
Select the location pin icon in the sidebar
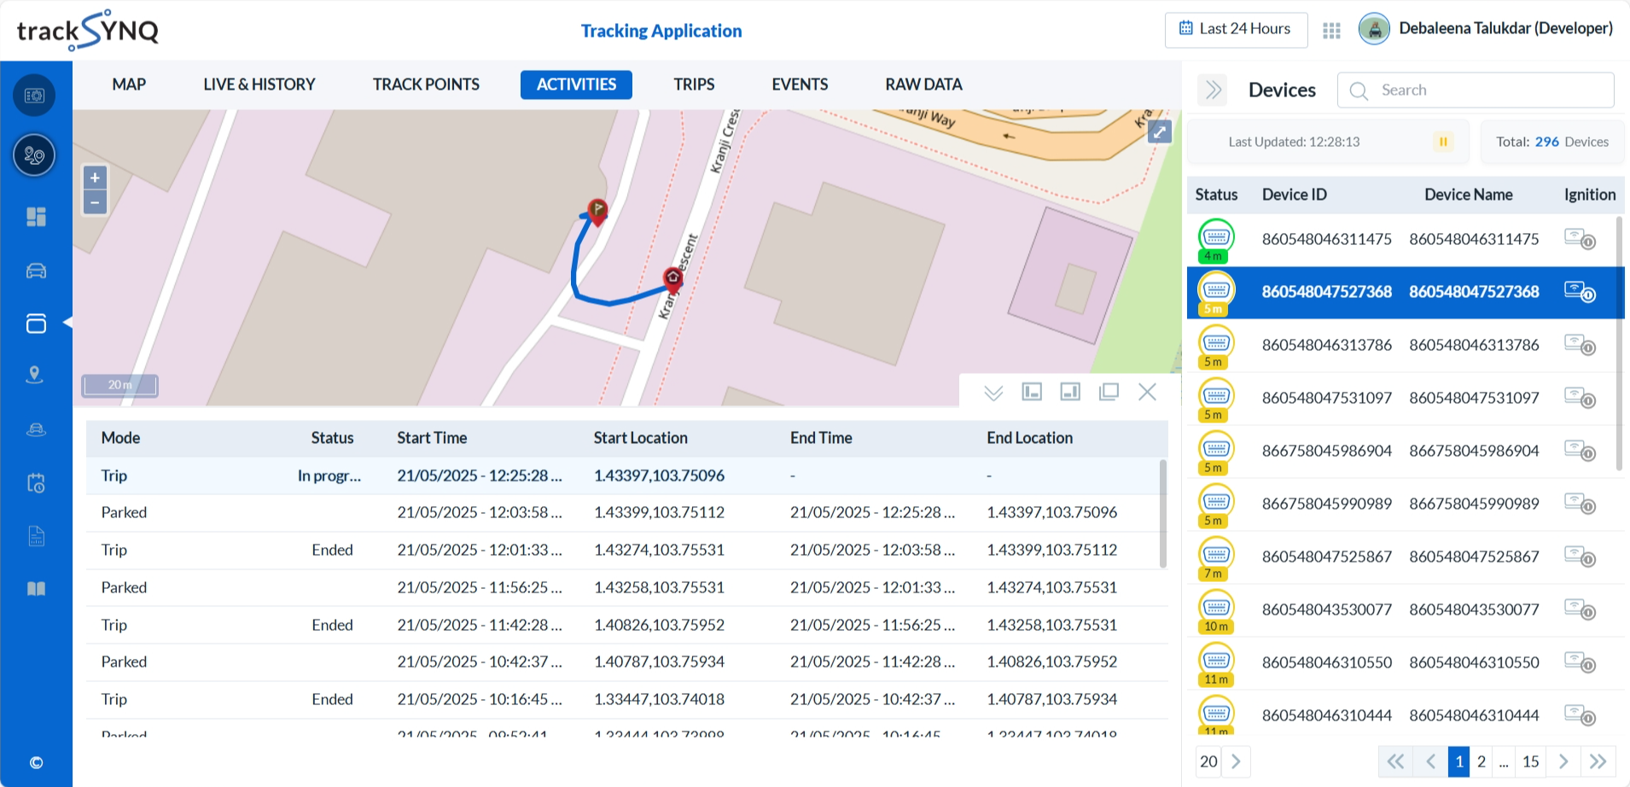click(x=34, y=375)
